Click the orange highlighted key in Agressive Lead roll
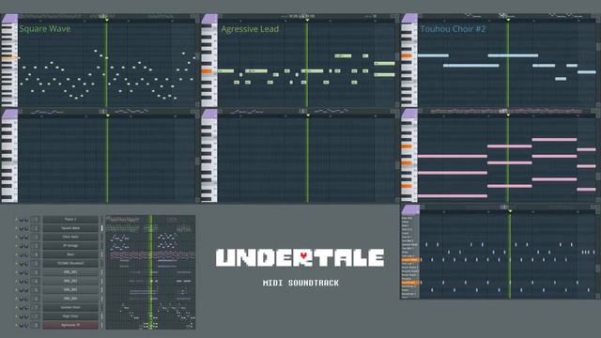 point(207,71)
